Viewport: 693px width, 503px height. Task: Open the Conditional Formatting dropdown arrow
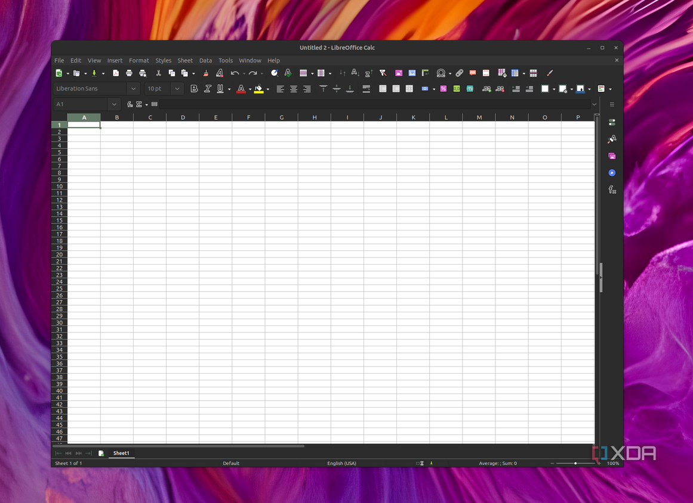point(611,89)
